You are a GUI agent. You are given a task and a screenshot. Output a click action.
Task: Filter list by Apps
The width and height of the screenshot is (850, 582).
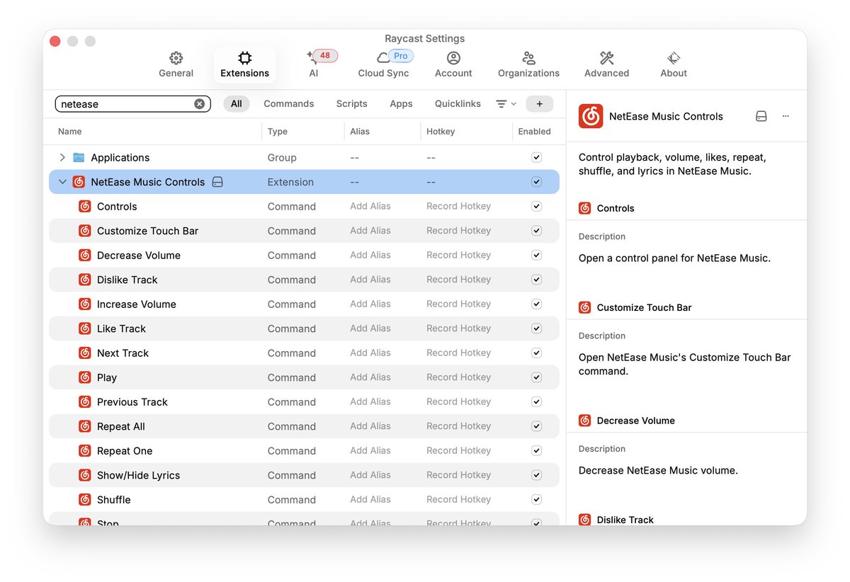[x=401, y=104]
